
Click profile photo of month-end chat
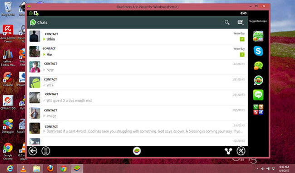click(x=35, y=97)
